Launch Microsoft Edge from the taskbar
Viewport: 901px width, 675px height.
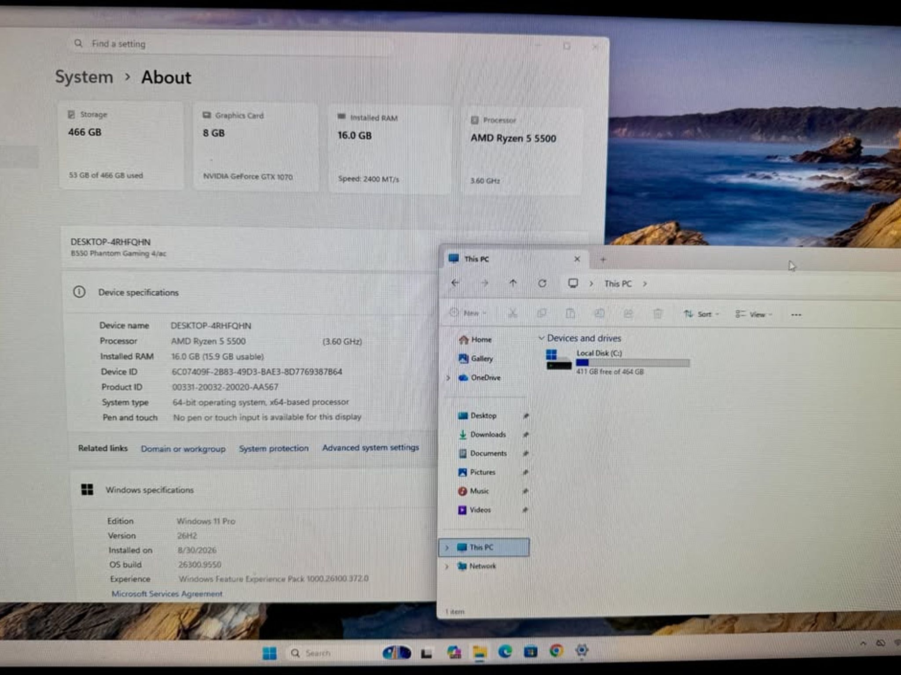pyautogui.click(x=505, y=651)
